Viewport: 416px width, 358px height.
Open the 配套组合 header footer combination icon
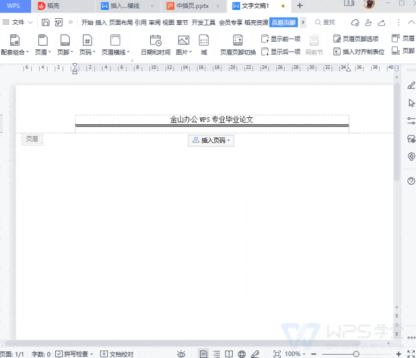point(15,40)
